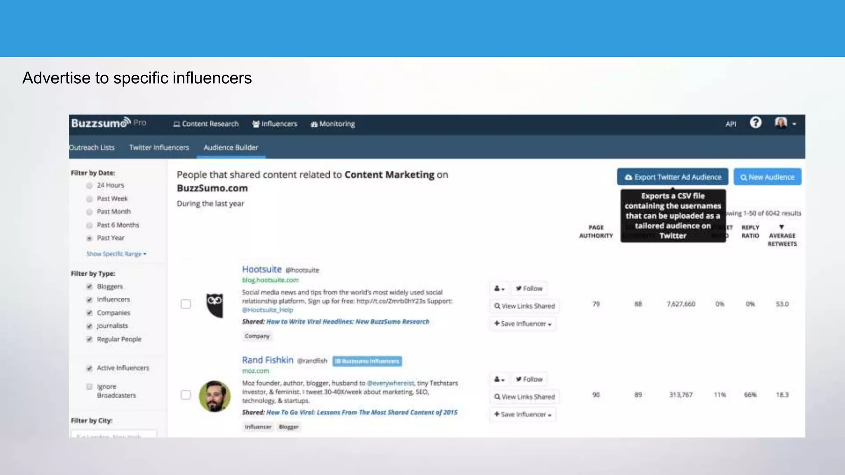Screen dimensions: 845x475
Task: Toggle the Journalists checkbox
Action: pyautogui.click(x=89, y=326)
